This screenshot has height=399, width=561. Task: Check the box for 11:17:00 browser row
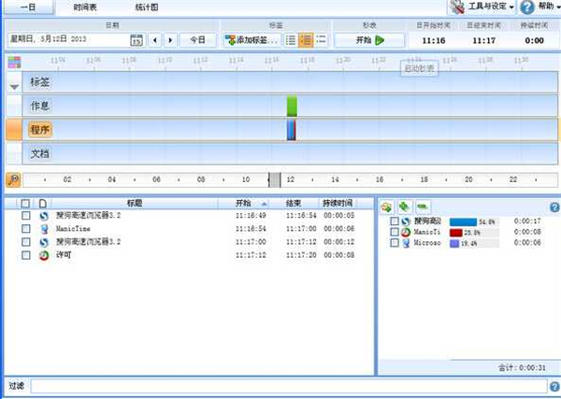coord(26,242)
